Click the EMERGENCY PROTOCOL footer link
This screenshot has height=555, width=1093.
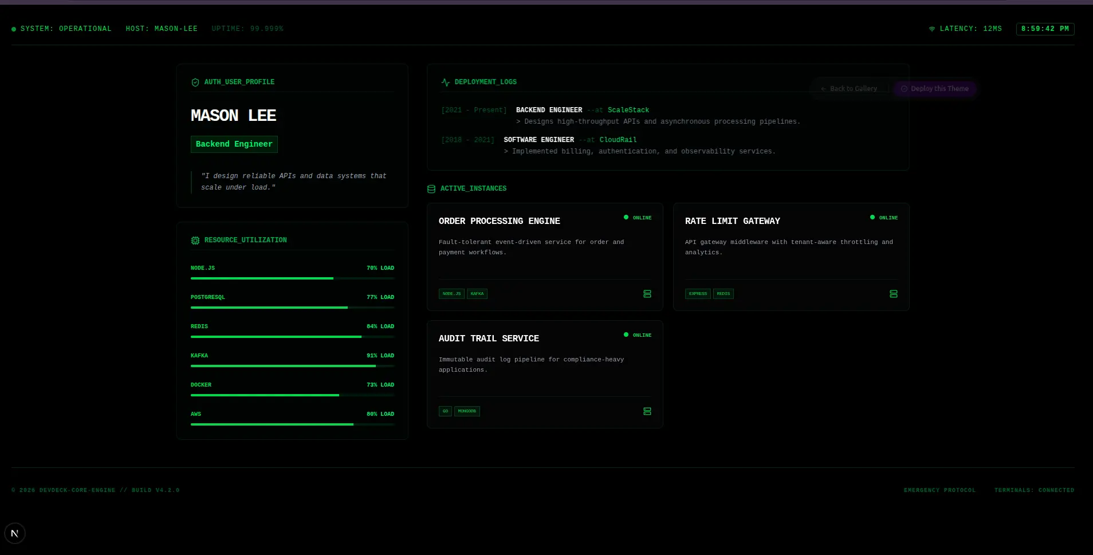[x=939, y=490]
